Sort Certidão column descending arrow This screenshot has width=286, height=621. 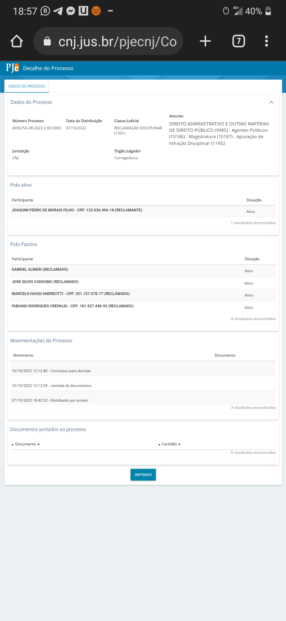(x=180, y=444)
